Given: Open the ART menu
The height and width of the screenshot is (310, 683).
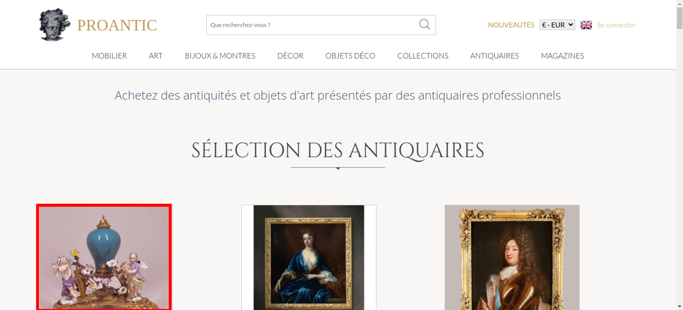Looking at the screenshot, I should 156,56.
